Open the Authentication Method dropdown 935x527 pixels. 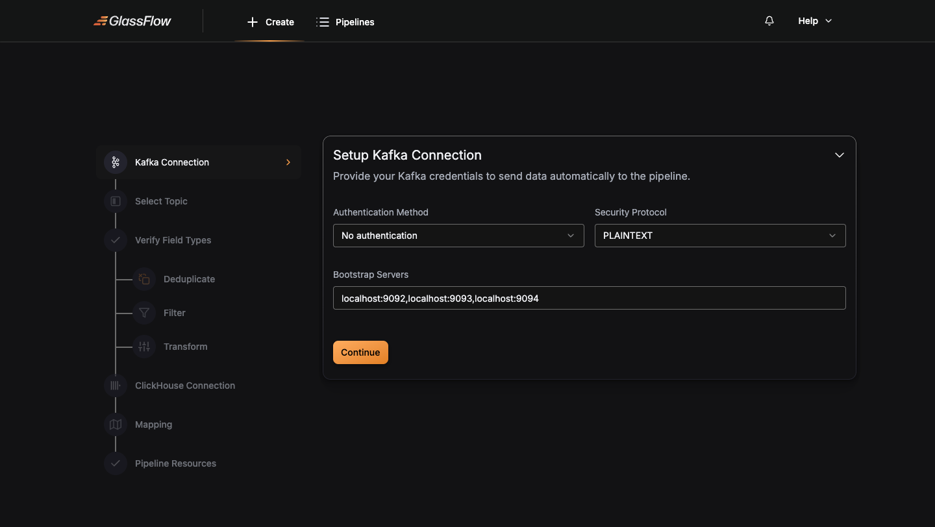pos(458,236)
